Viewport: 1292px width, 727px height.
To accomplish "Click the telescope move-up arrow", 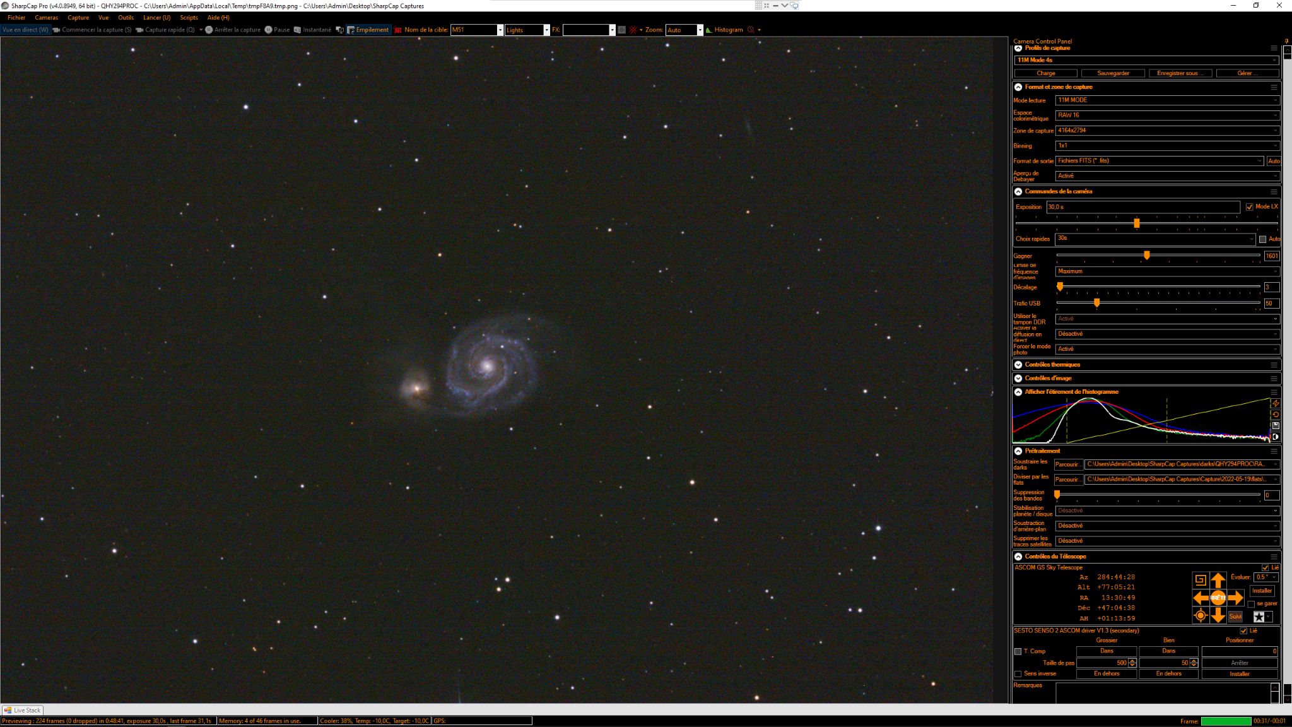I will pos(1218,580).
